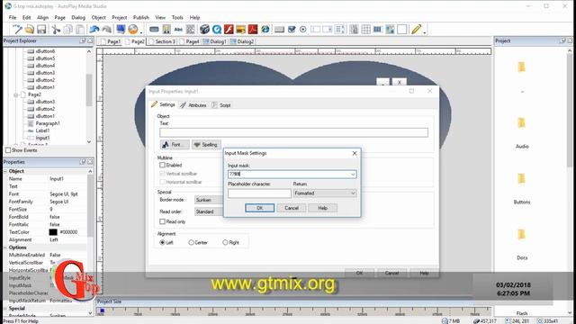Select the Center alignment radio button
Image resolution: width=576 pixels, height=324 pixels.
coord(191,242)
